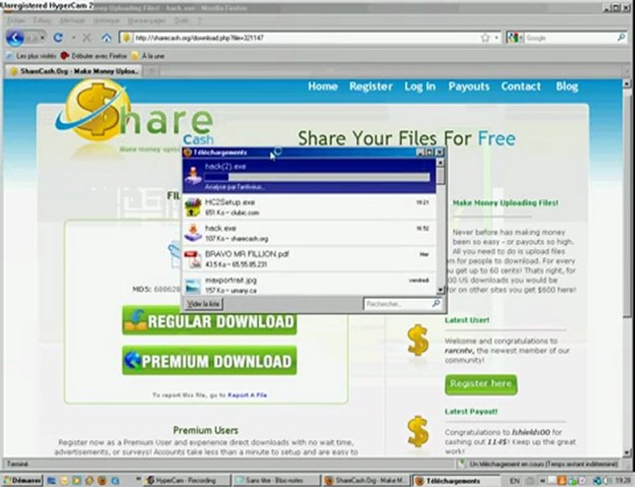Click the maxportrait.jpg image thumbnail icon
Viewport: 635px width, 487px height.
[193, 285]
